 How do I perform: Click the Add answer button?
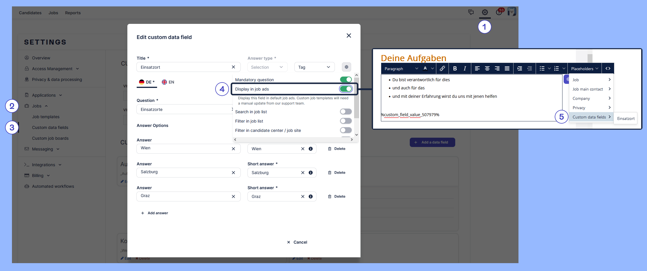155,213
